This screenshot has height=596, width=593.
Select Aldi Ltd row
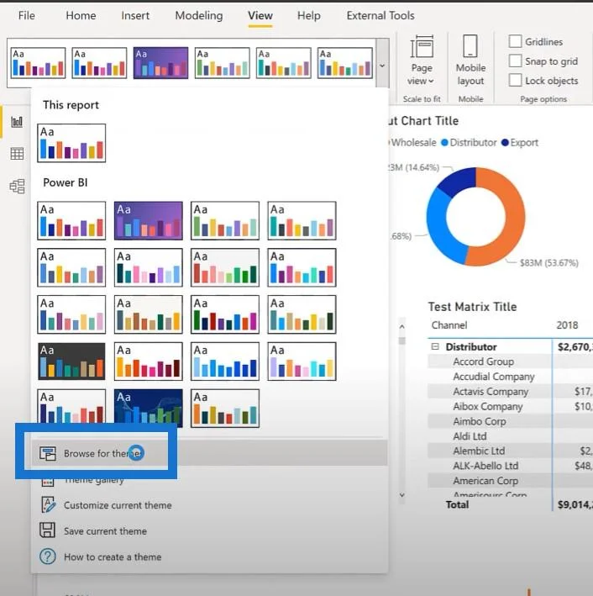click(470, 436)
